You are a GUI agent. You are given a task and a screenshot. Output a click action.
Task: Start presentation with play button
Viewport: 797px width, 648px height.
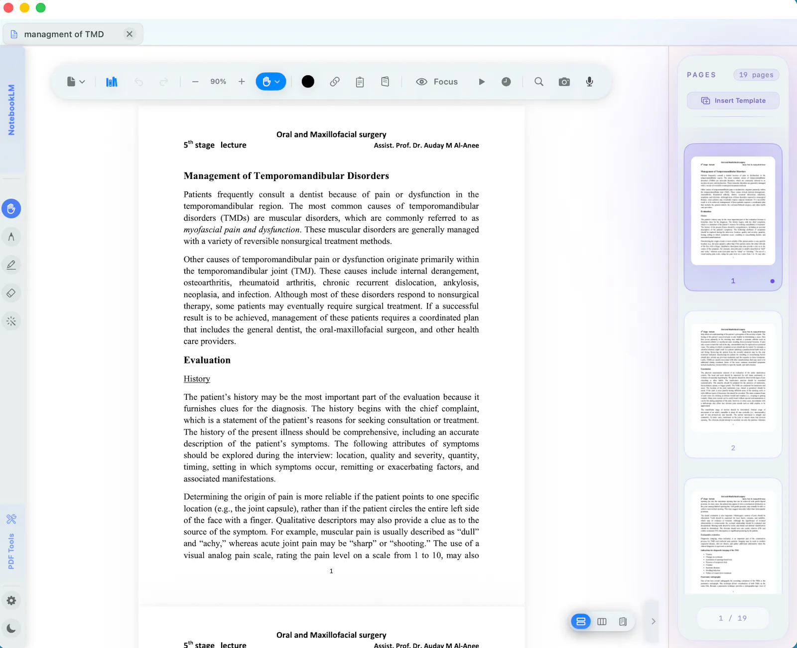point(482,82)
